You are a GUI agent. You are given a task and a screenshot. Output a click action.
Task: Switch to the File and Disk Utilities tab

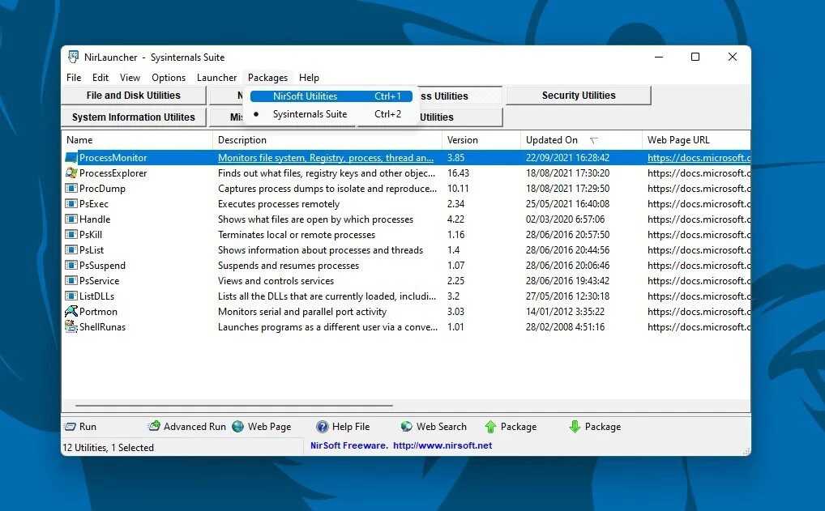134,95
